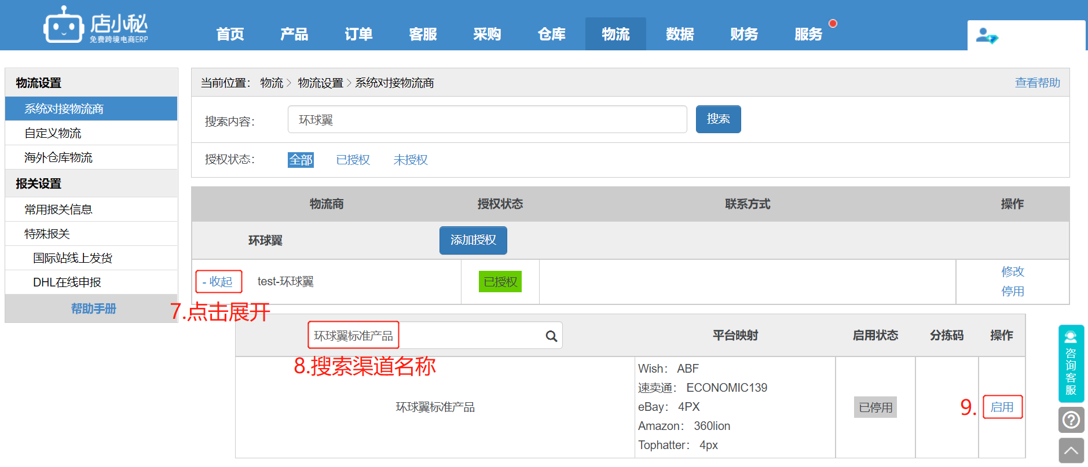The width and height of the screenshot is (1088, 467).
Task: Click the back-to-top arrow icon
Action: [1071, 450]
